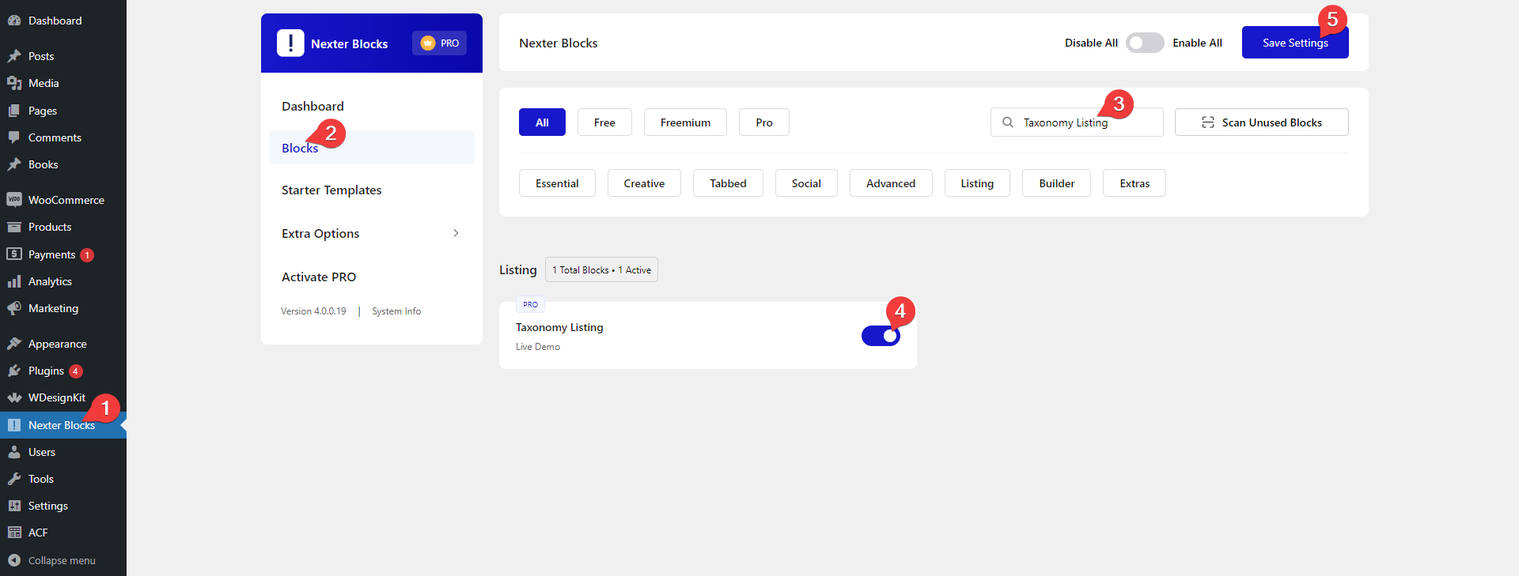
Task: Click the search magnifier icon
Action: point(1008,122)
